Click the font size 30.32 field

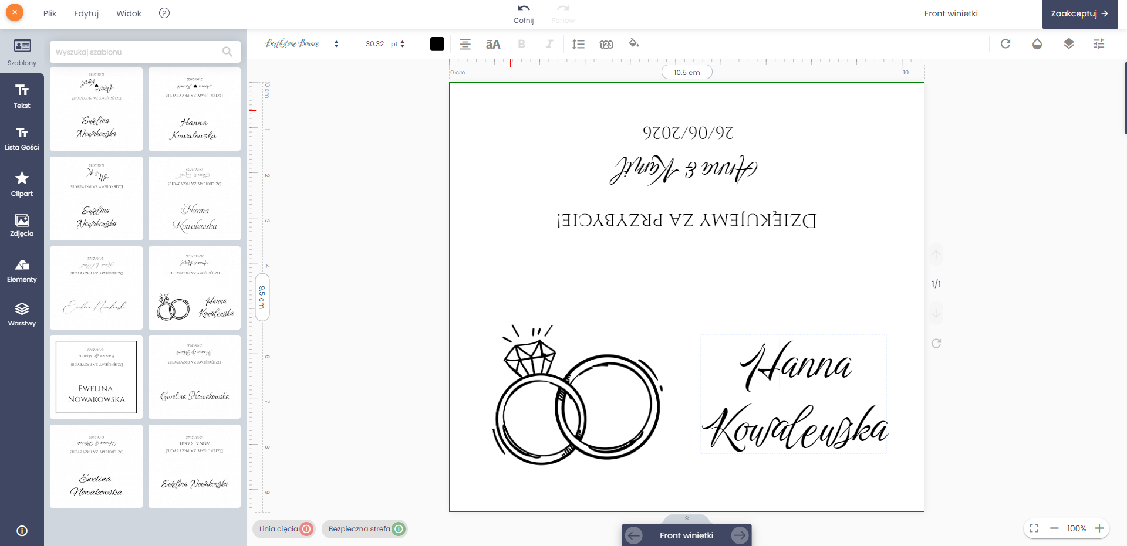pos(374,44)
